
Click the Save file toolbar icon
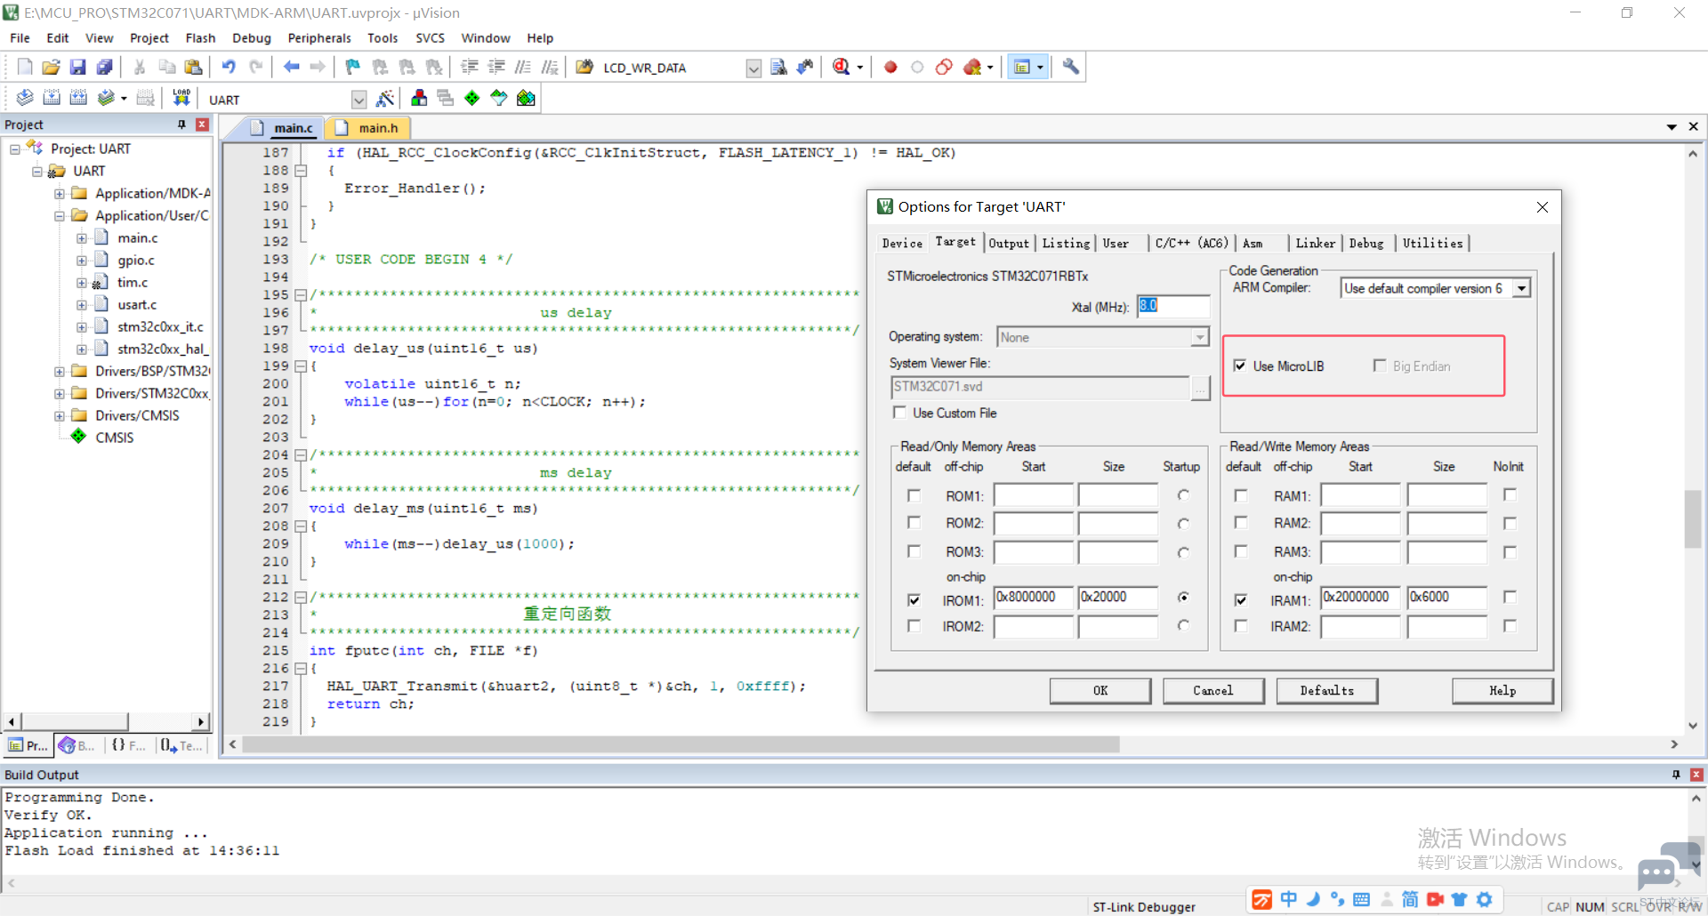pos(77,67)
